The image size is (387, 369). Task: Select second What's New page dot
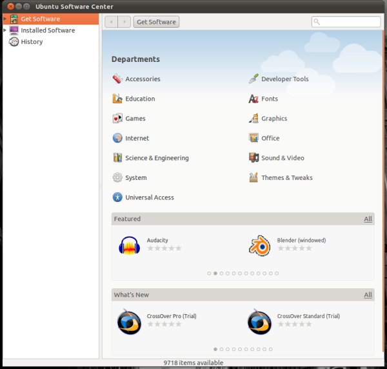click(221, 349)
